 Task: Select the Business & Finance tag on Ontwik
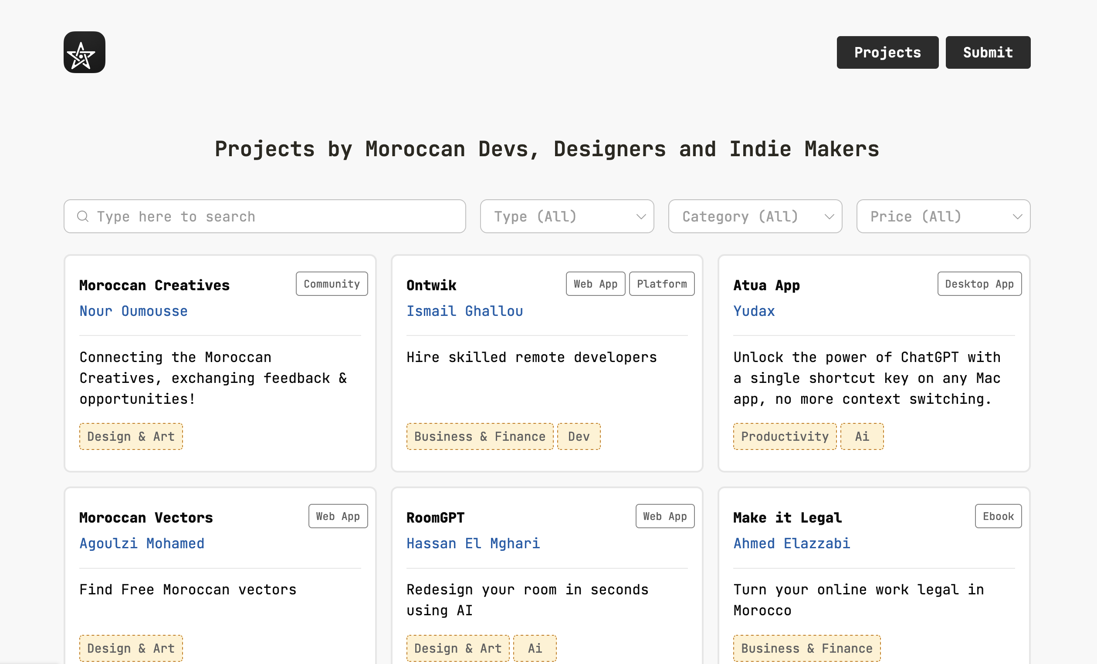[x=480, y=437]
